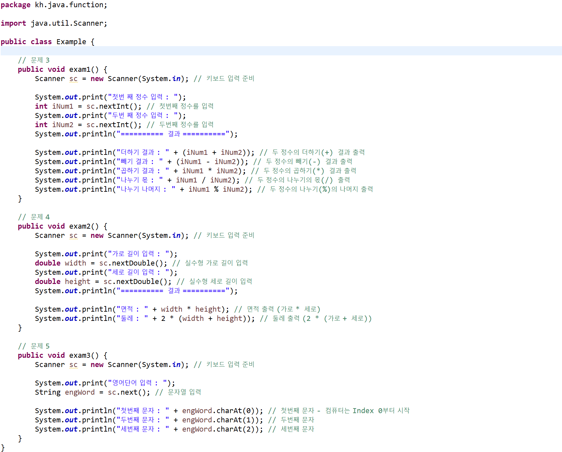Click the 'double height = sc.nextDouble()' line
Image resolution: width=562 pixels, height=452 pixels.
[x=103, y=282]
